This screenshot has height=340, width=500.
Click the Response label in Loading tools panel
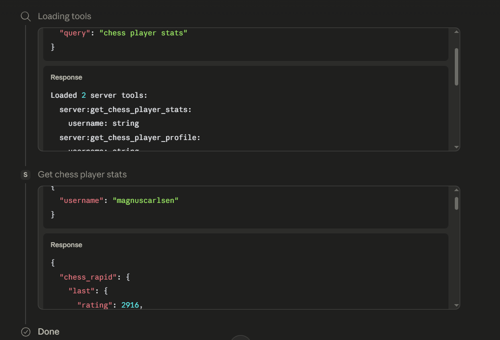[x=66, y=78]
